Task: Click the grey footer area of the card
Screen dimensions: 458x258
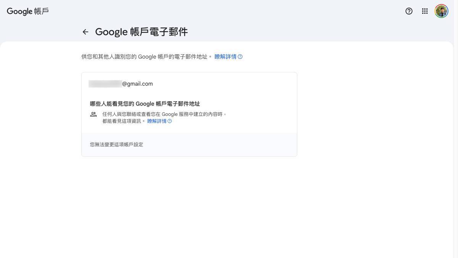Action: click(x=229, y=144)
